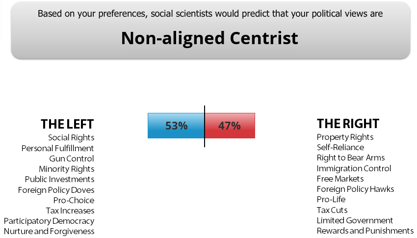The width and height of the screenshot is (417, 238).
Task: Click Public Investments entry
Action: pos(59,179)
